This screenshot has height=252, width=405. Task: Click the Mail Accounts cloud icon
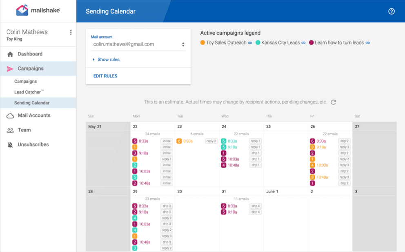[10, 116]
